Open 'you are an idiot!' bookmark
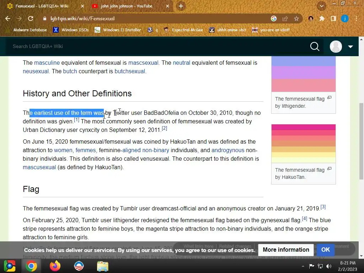Image resolution: width=364 pixels, height=273 pixels. (271, 30)
